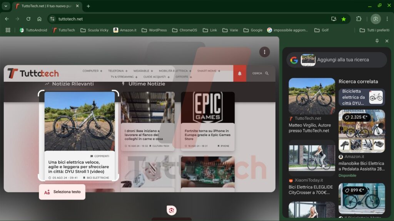Select the CERCA magnifier search icon

(265, 73)
